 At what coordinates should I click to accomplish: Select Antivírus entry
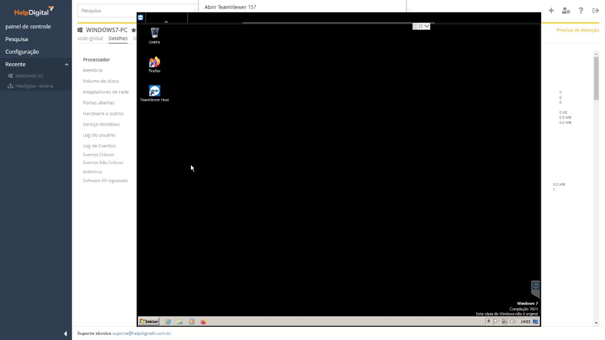(92, 171)
